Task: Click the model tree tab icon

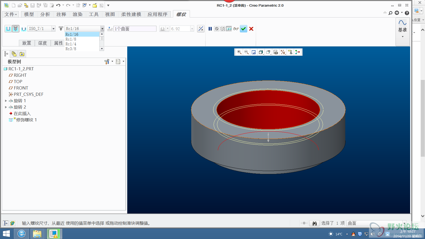Action: point(6,54)
